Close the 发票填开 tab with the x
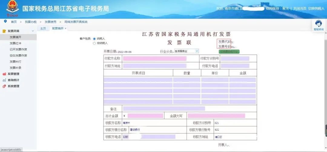This screenshot has width=327, height=152. [65, 28]
